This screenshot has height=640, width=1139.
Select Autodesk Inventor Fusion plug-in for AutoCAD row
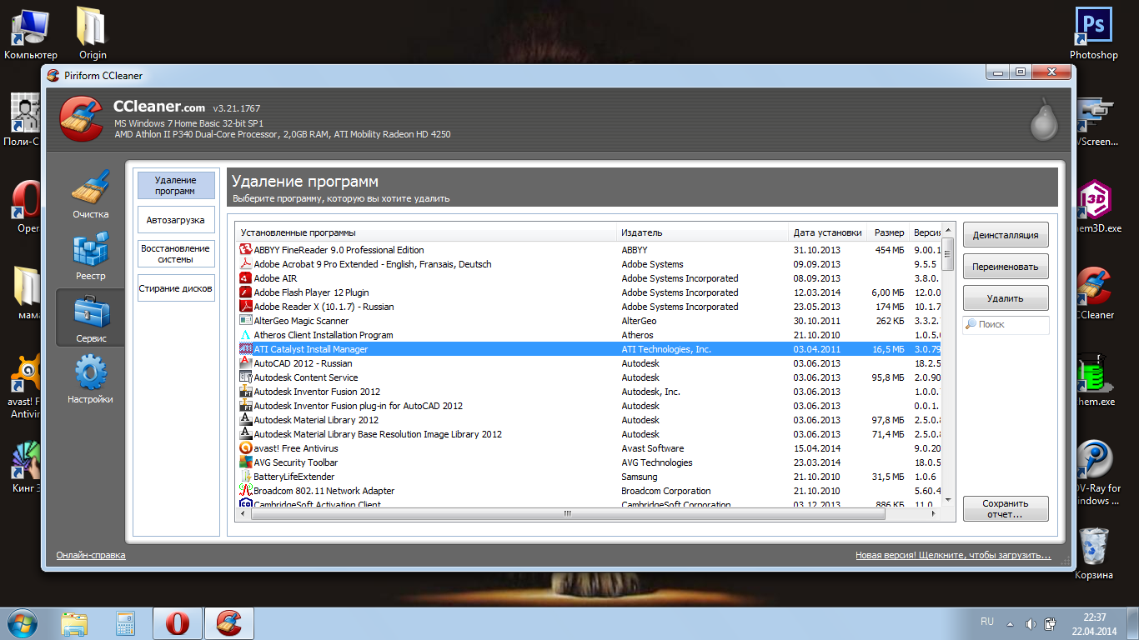tap(589, 406)
